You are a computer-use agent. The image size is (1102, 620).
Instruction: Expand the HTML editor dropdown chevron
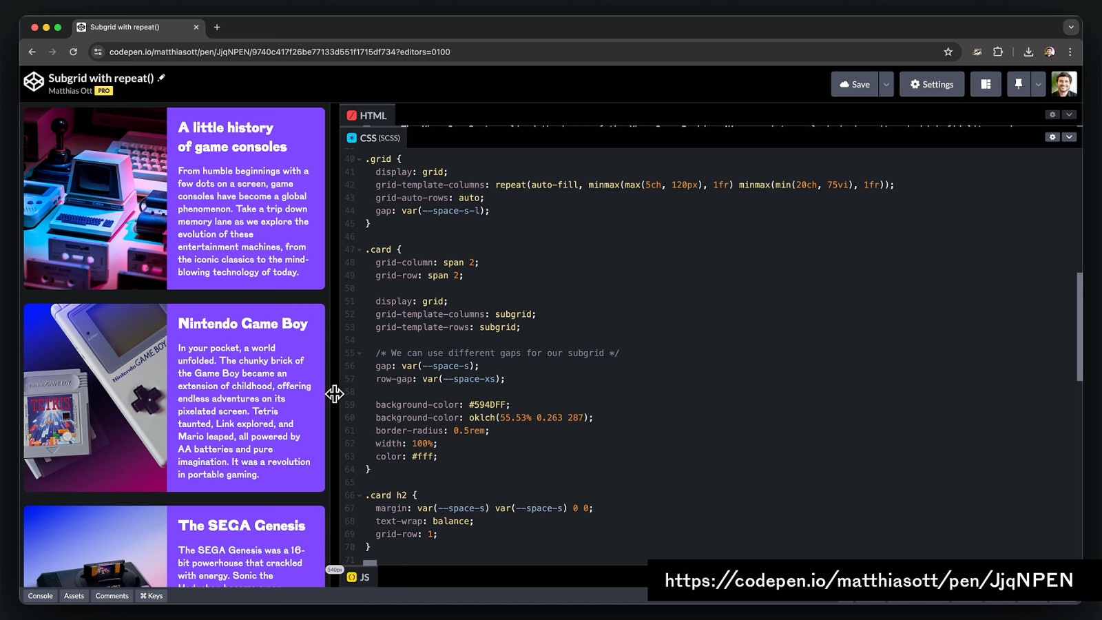tap(1069, 114)
